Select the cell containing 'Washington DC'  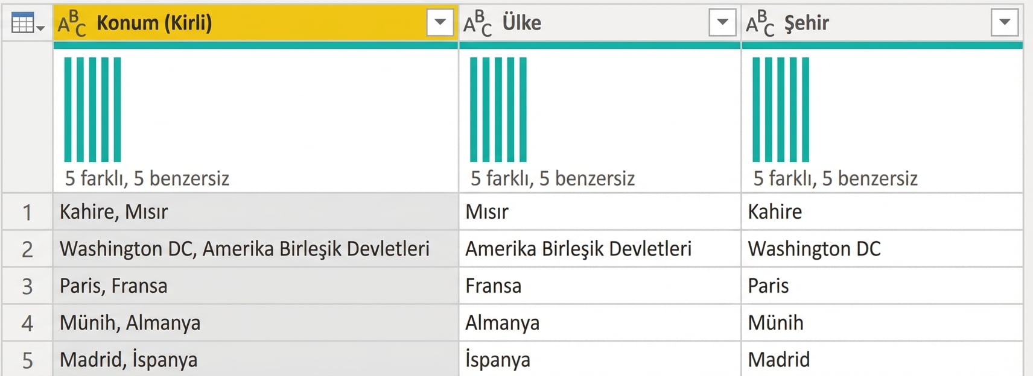tap(816, 248)
